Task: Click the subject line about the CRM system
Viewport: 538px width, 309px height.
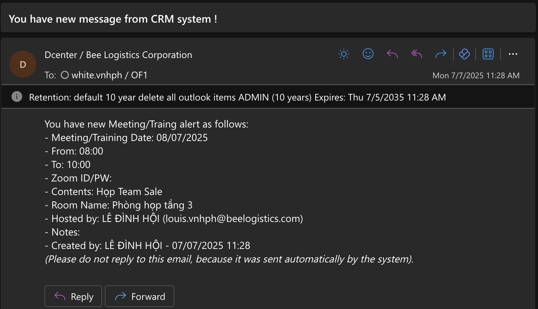Action: 113,19
